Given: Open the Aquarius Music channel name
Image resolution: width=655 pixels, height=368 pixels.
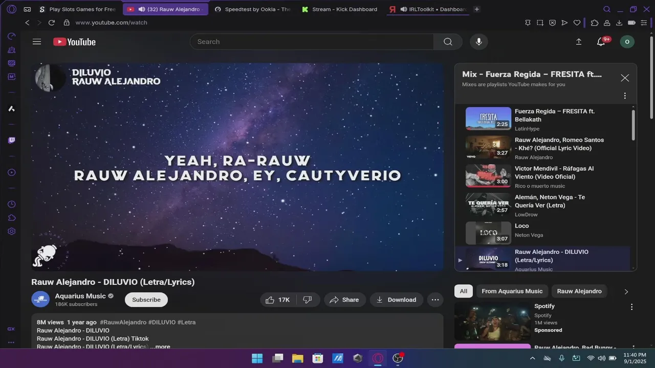Looking at the screenshot, I should [80, 296].
